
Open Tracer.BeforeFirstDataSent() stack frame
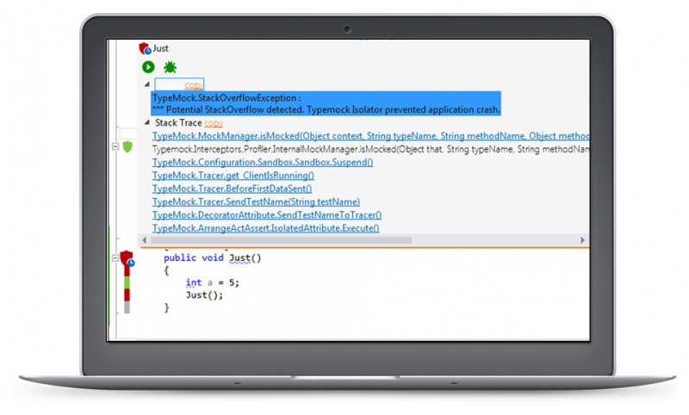[233, 189]
